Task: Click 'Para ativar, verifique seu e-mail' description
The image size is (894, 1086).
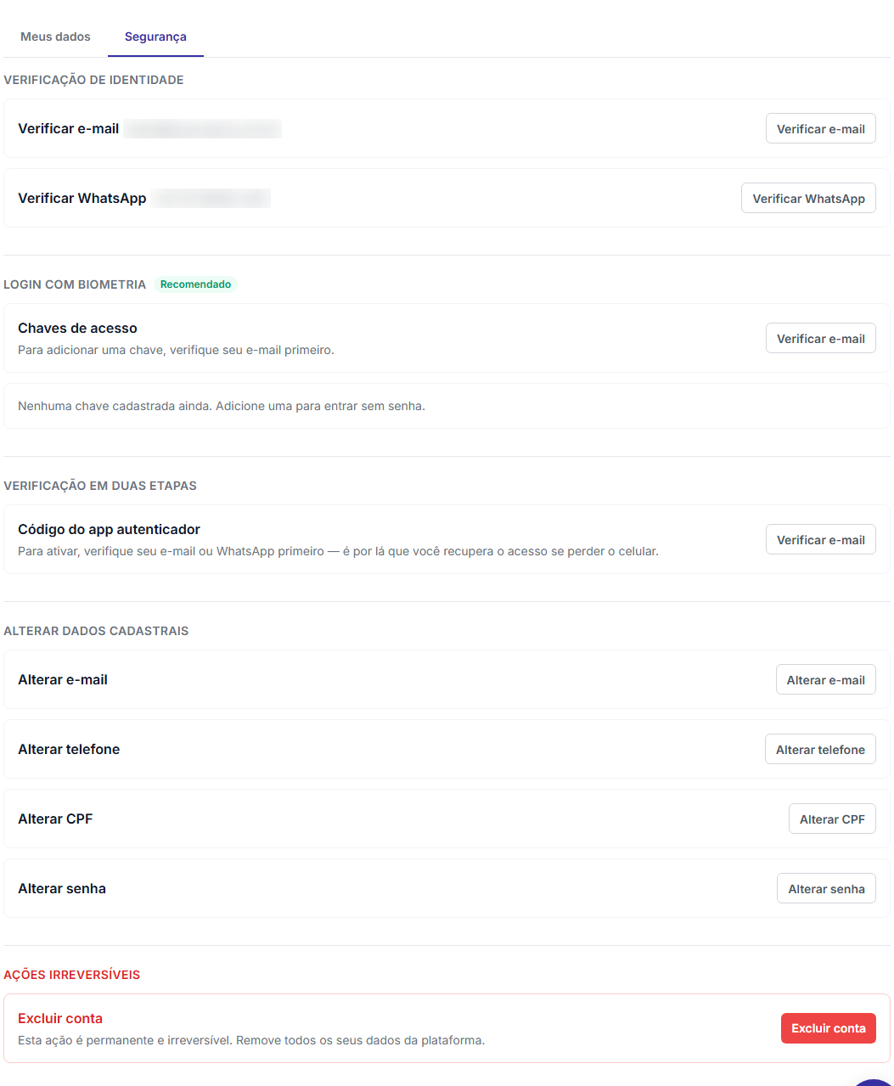Action: [338, 551]
